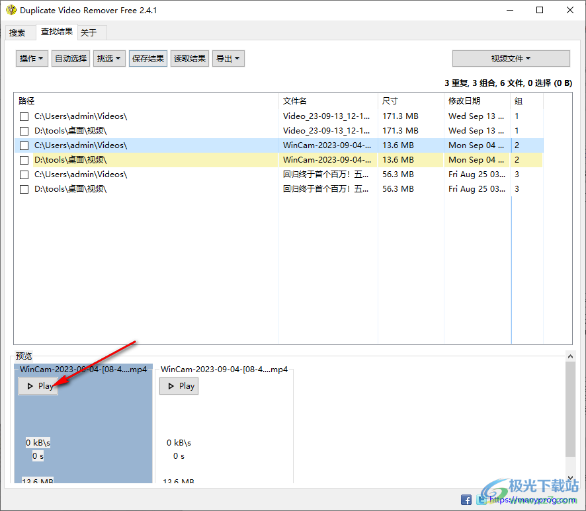
Task: Select the 查找结果 tab
Action: coord(57,32)
